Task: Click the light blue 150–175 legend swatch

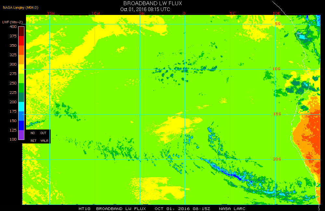Action: point(21,116)
